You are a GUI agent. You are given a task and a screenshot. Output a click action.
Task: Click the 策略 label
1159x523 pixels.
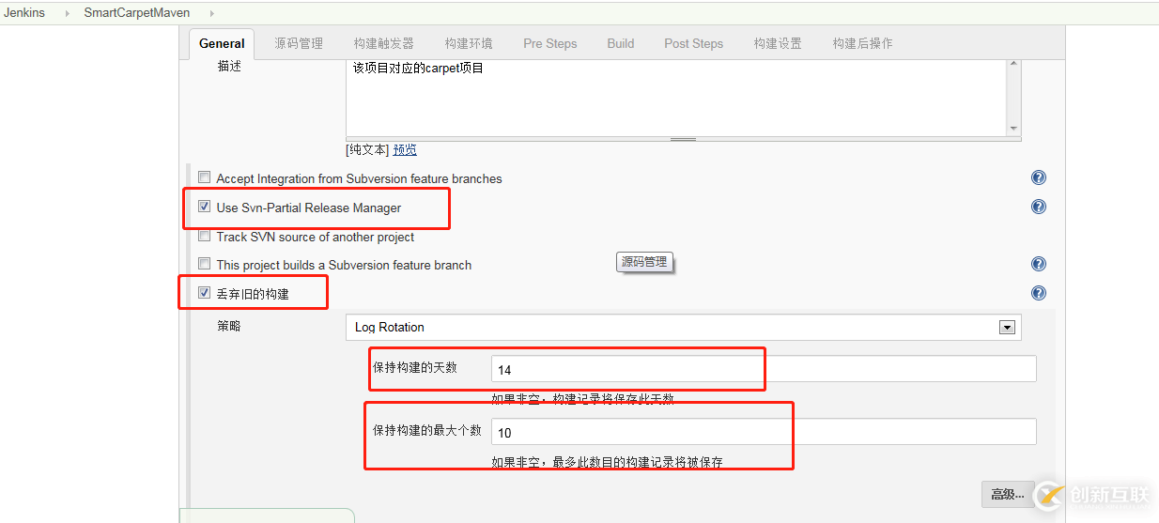(x=229, y=326)
